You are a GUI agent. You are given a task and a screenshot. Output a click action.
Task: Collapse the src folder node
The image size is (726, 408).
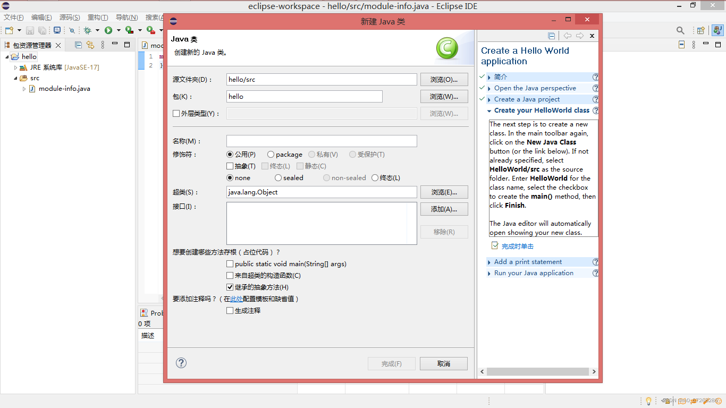(x=15, y=78)
